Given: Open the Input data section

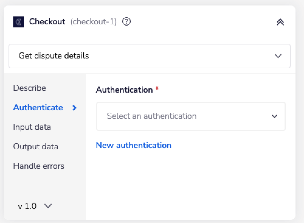Looking at the screenshot, I should pyautogui.click(x=32, y=127).
